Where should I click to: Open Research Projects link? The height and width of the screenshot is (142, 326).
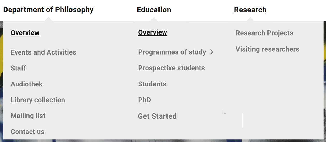point(264,33)
